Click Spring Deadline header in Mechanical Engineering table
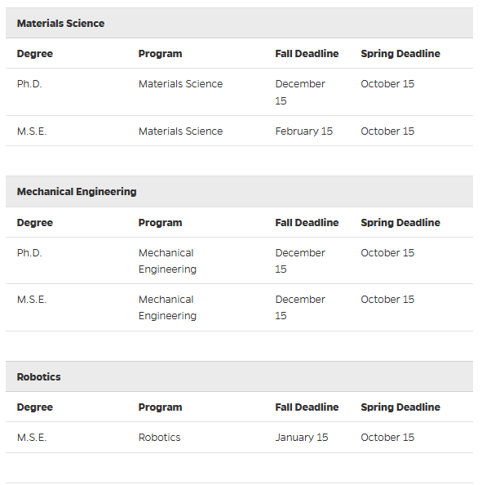 (x=400, y=223)
